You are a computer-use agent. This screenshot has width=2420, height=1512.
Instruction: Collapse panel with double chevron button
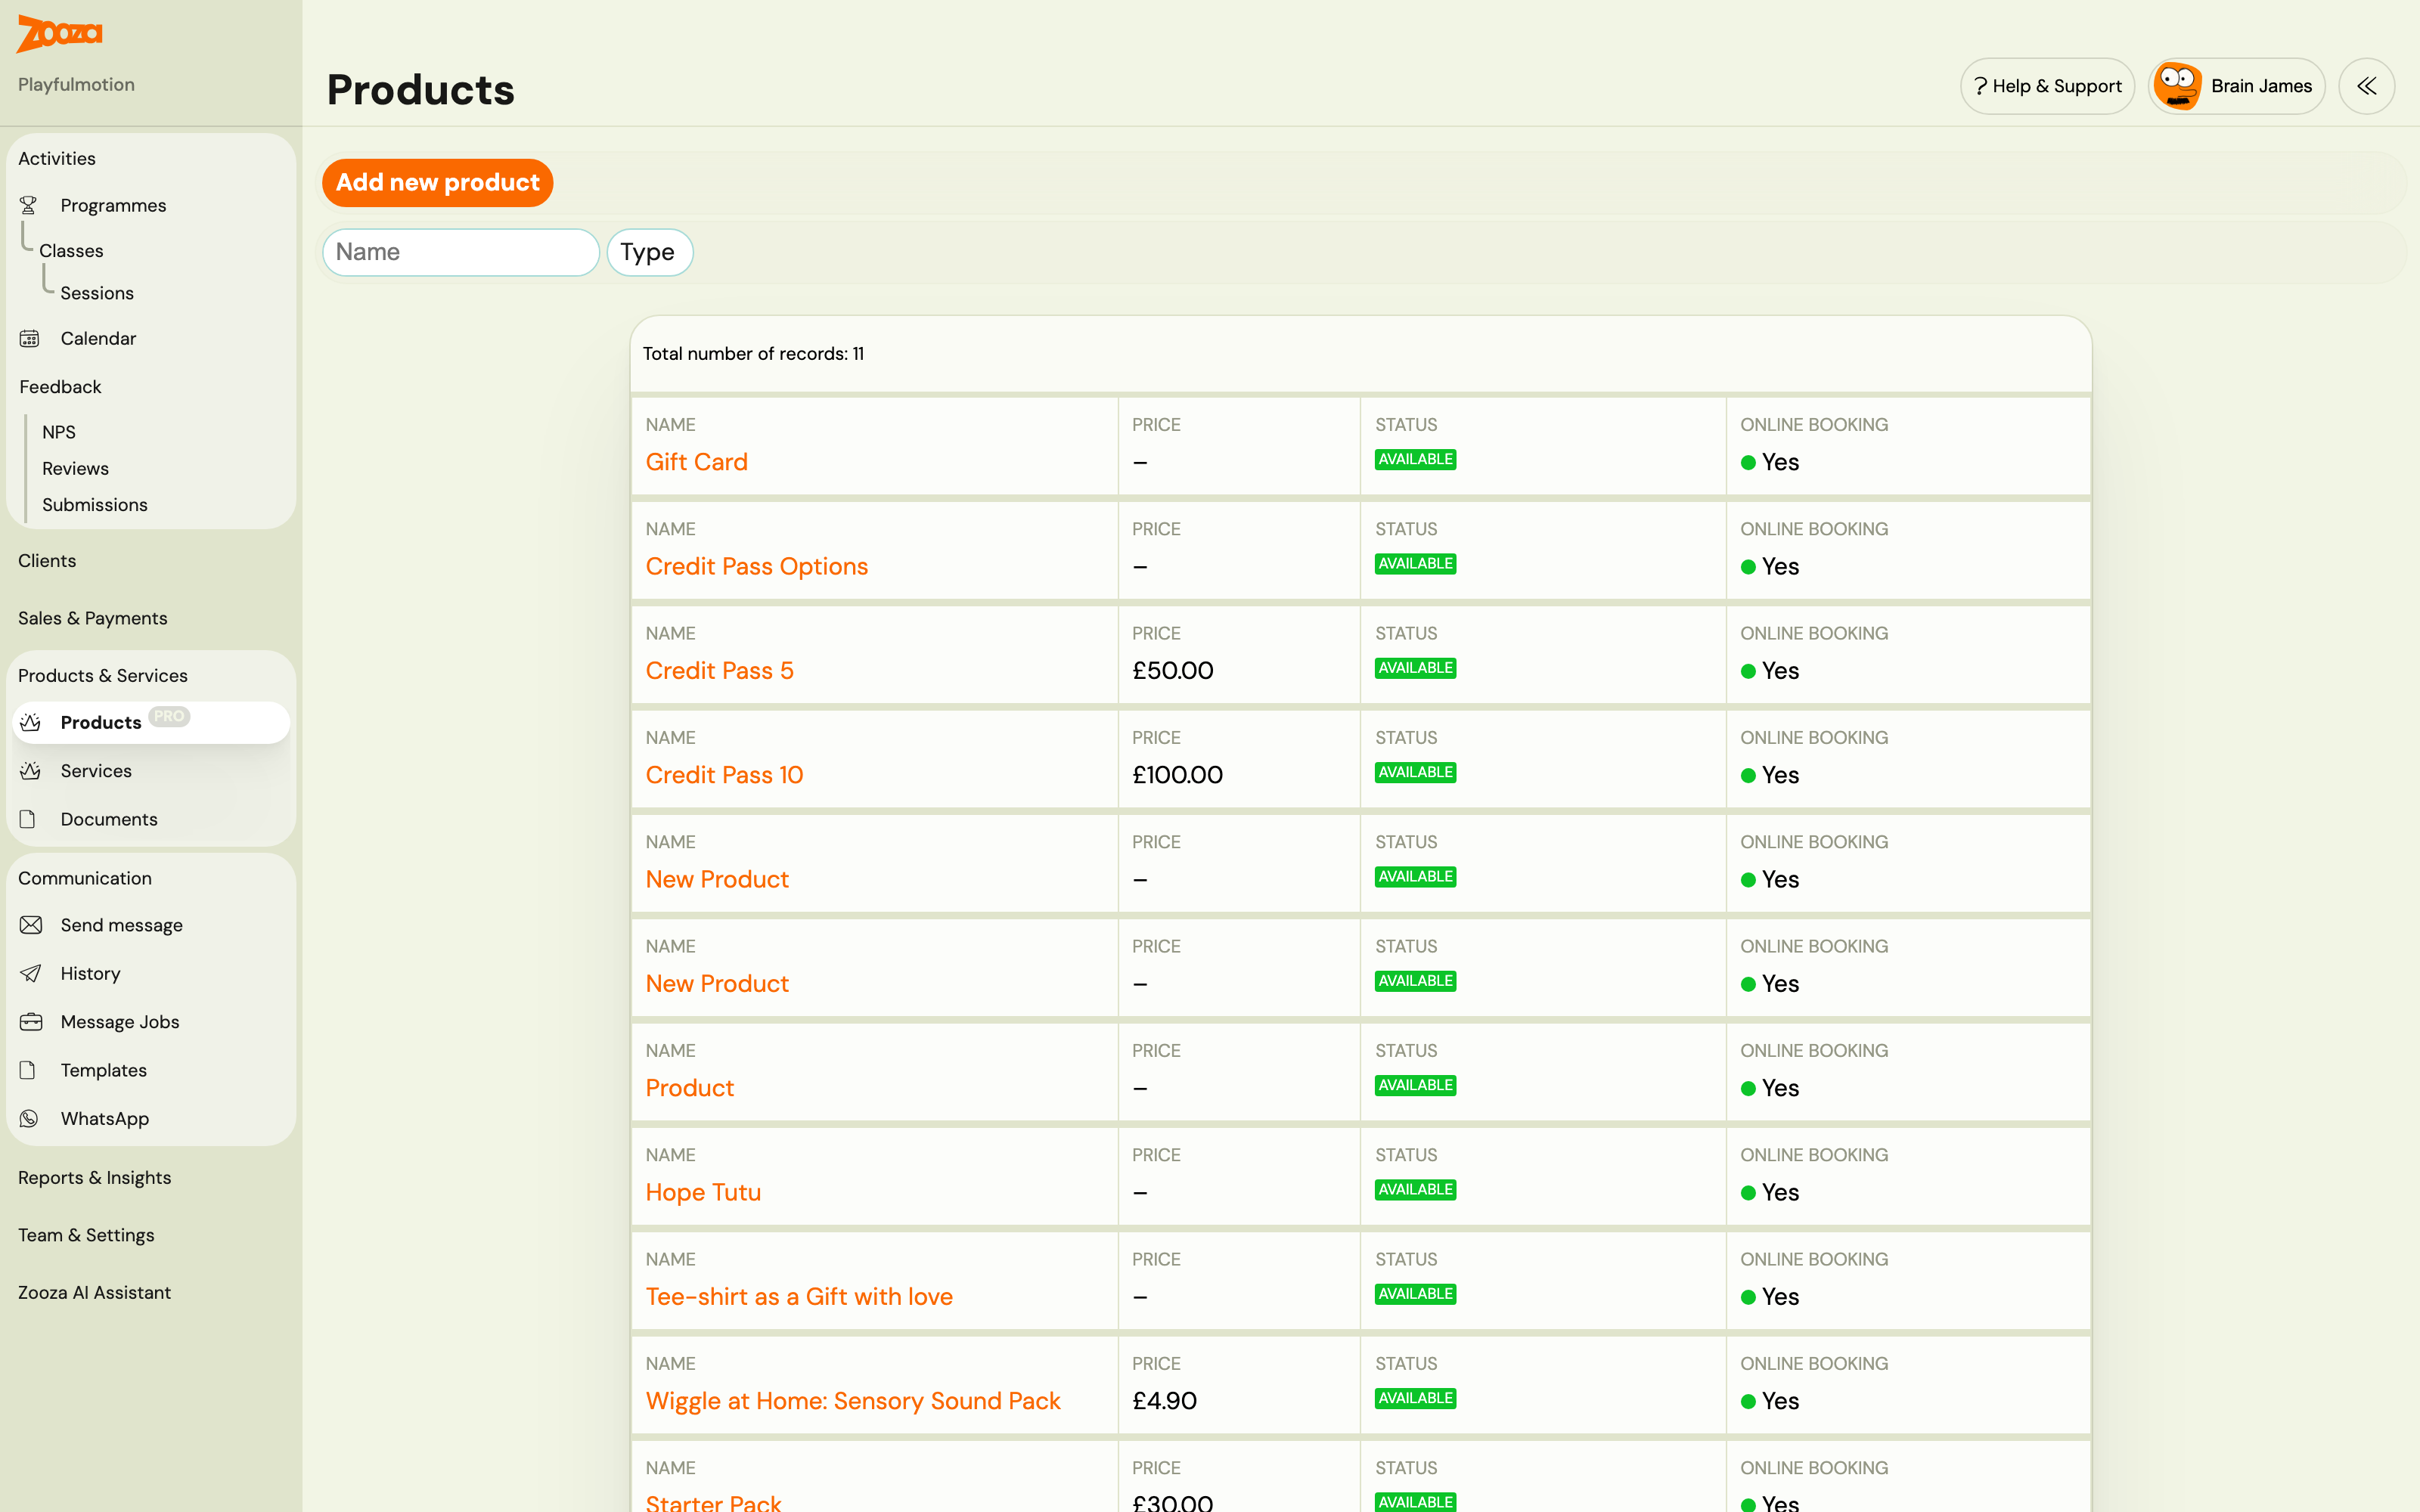[x=2366, y=86]
